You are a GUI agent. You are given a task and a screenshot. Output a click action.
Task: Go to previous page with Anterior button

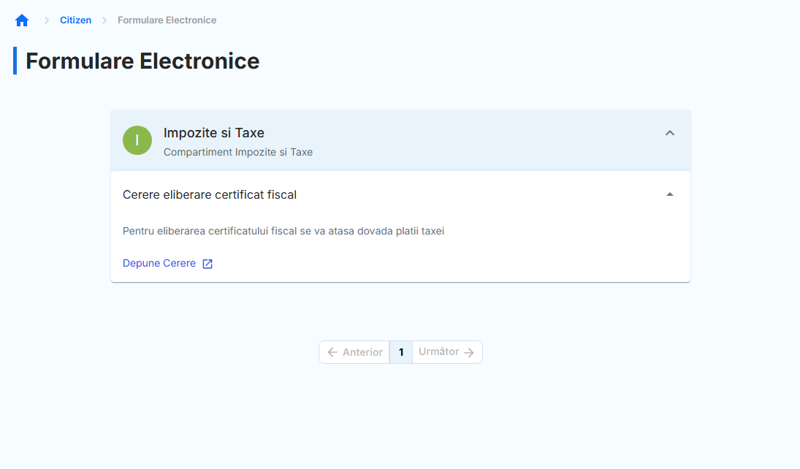click(354, 352)
